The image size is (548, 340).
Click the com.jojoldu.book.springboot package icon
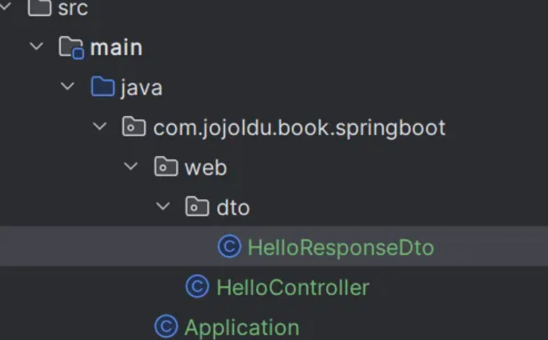tap(134, 126)
